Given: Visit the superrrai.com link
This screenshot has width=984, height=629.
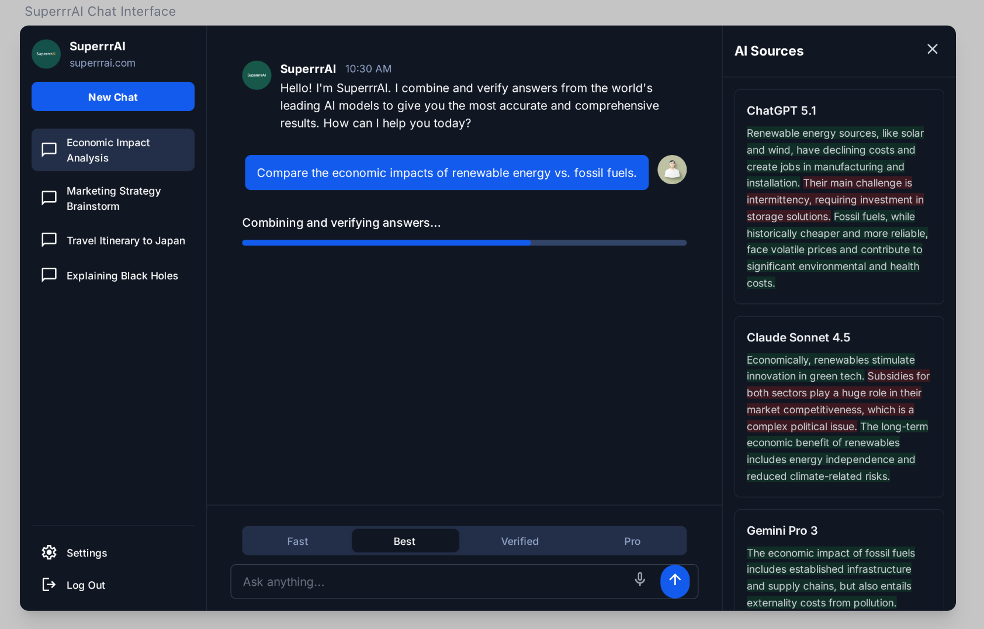Looking at the screenshot, I should coord(103,64).
